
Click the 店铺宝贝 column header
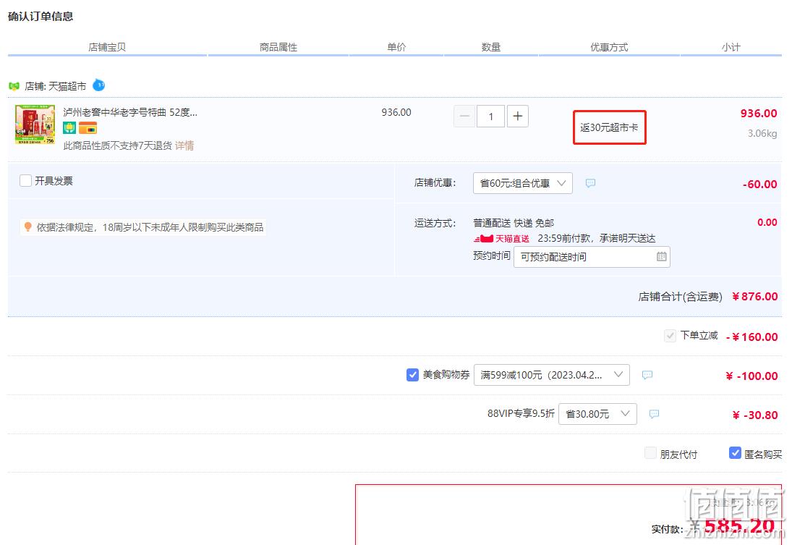107,47
